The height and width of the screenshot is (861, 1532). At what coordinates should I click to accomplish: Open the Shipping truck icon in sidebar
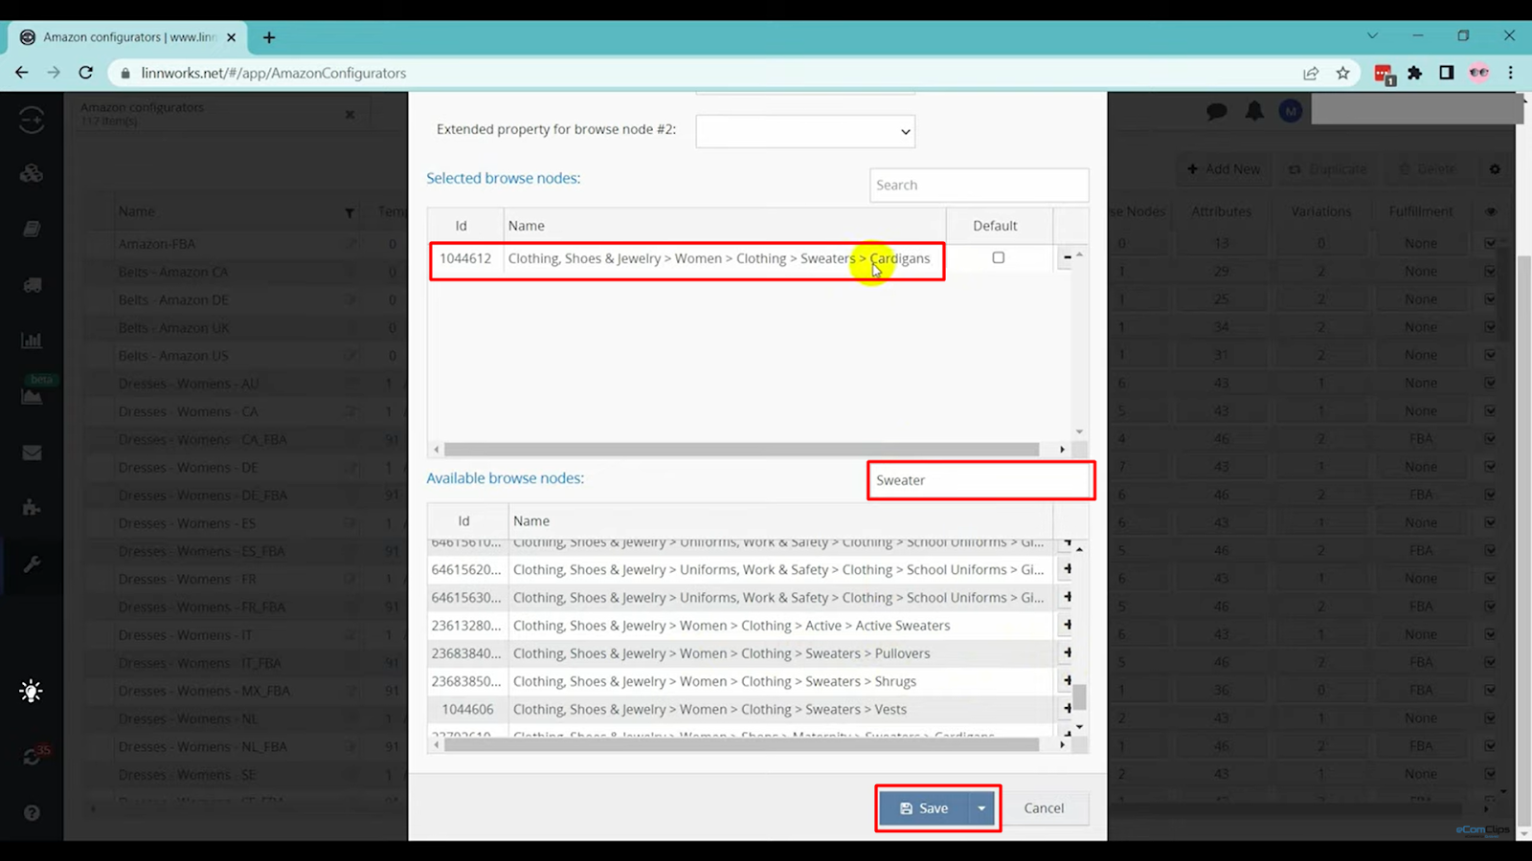tap(32, 285)
